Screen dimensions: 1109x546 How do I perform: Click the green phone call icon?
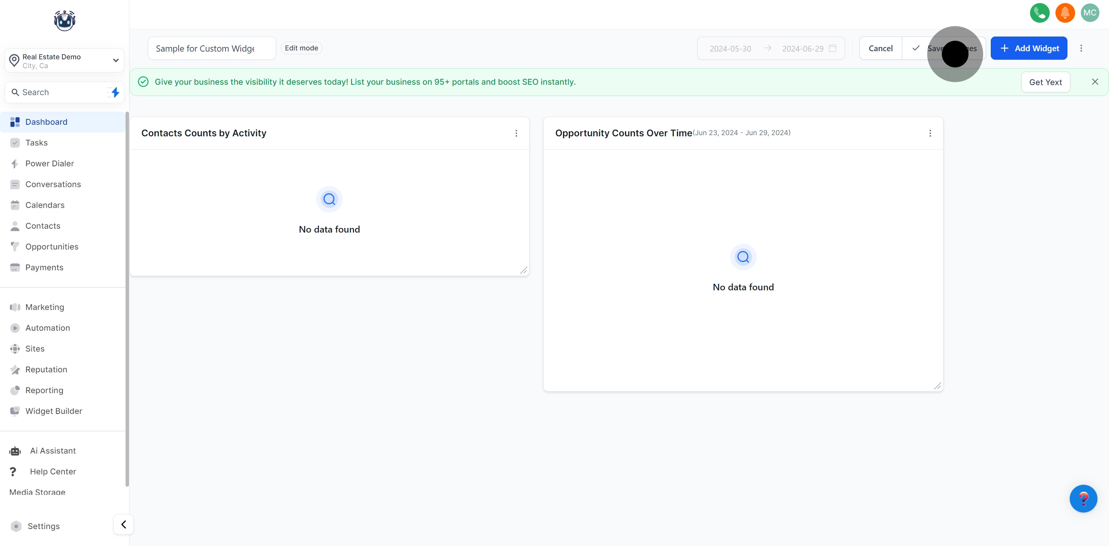(1039, 13)
